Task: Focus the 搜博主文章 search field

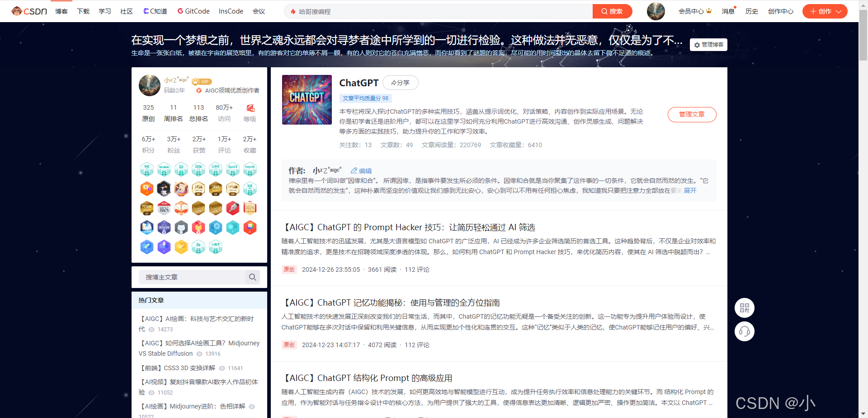Action: point(191,277)
